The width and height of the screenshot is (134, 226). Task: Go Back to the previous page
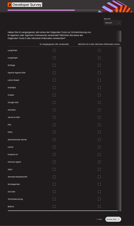[x=99, y=219]
